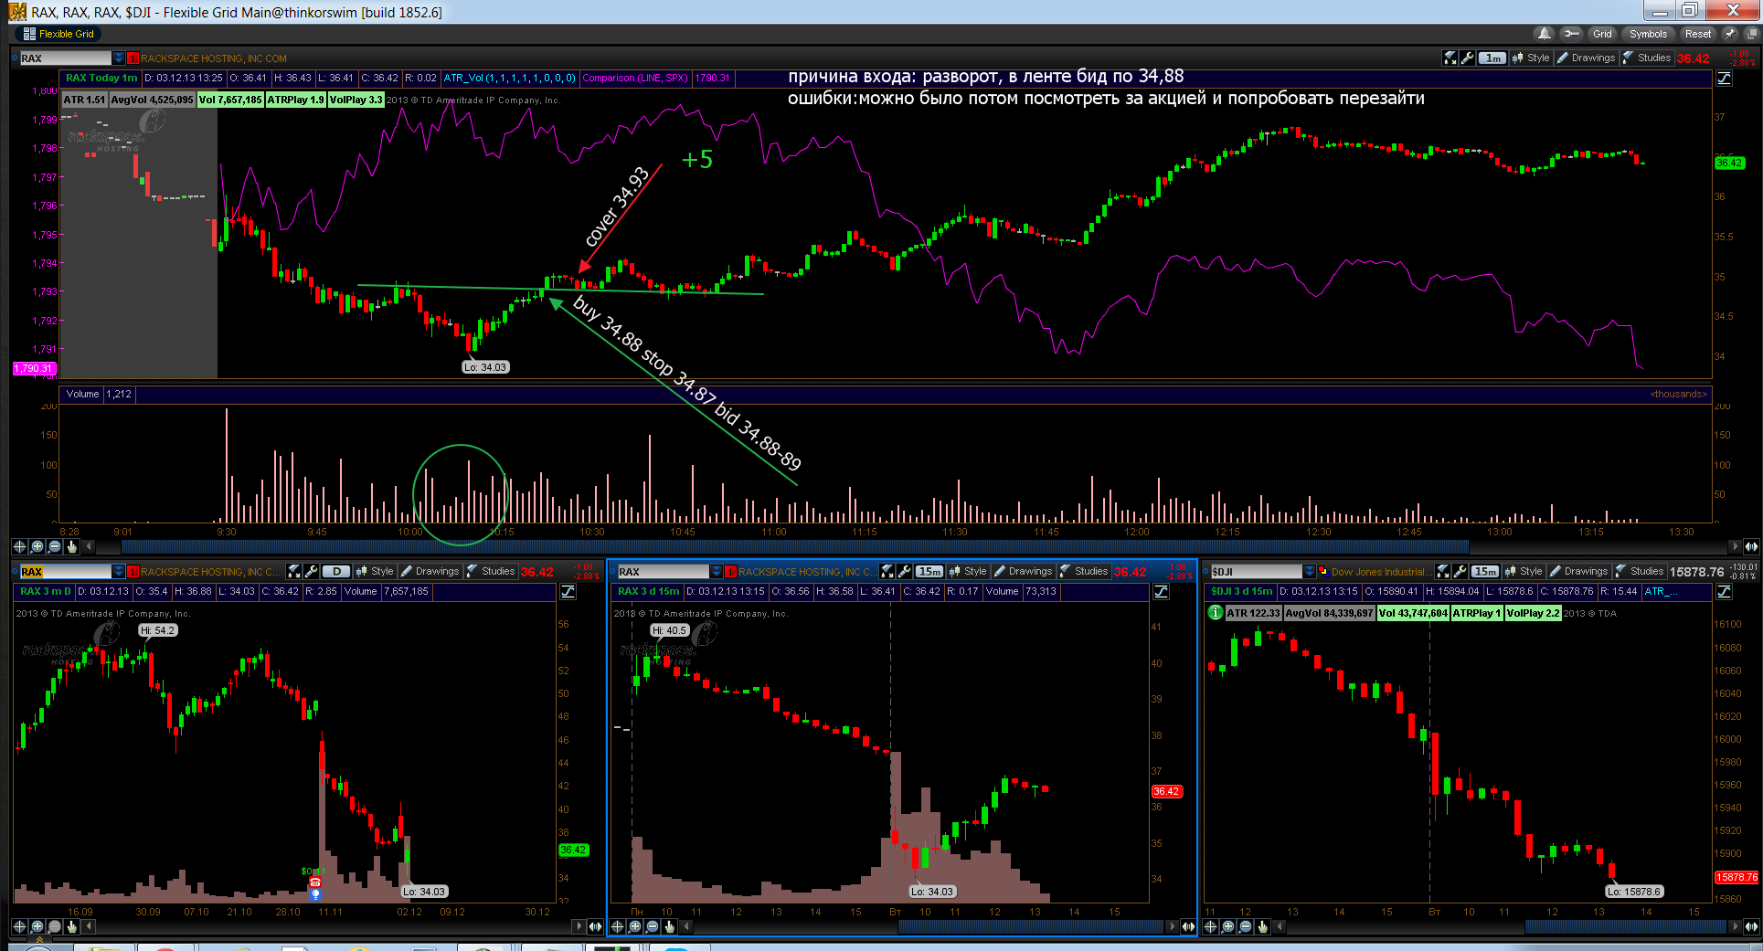Open the 1m timeframe selector
The width and height of the screenshot is (1763, 951).
point(1492,58)
